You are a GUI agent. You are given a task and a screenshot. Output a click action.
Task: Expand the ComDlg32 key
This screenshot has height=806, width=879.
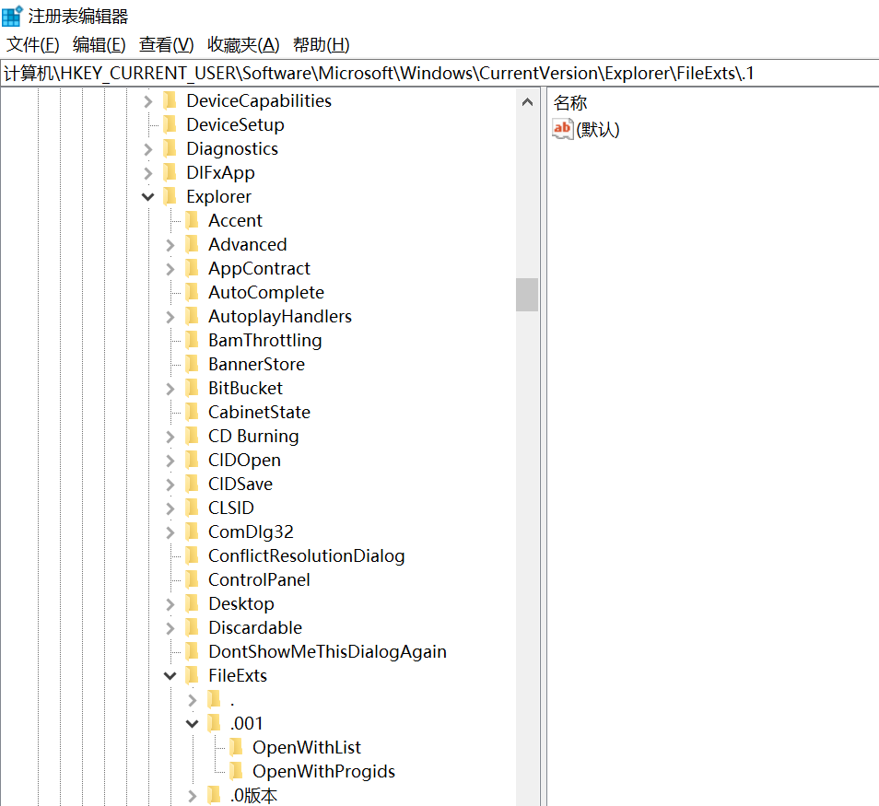click(x=170, y=531)
